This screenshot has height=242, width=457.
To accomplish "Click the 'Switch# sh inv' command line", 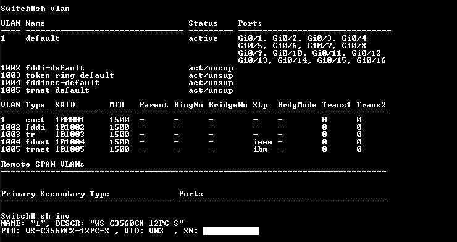I will point(35,216).
